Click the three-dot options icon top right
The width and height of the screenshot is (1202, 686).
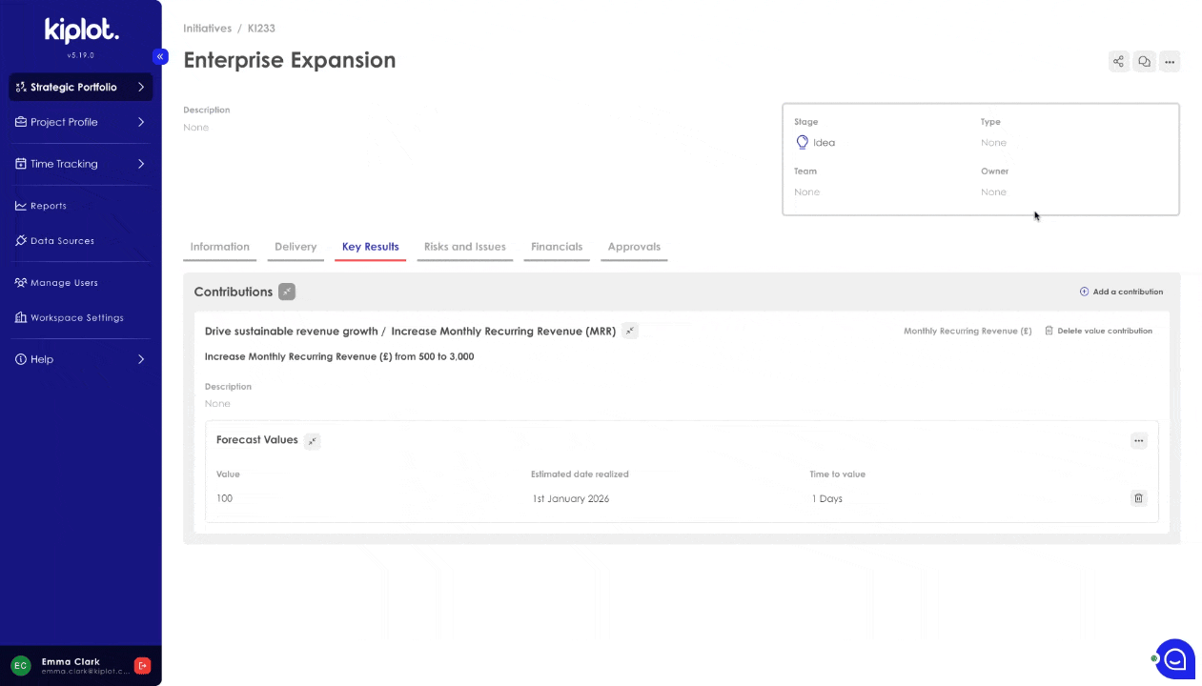(x=1170, y=61)
